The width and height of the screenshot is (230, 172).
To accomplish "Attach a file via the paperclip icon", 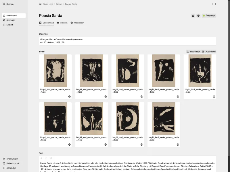I will point(51,158).
